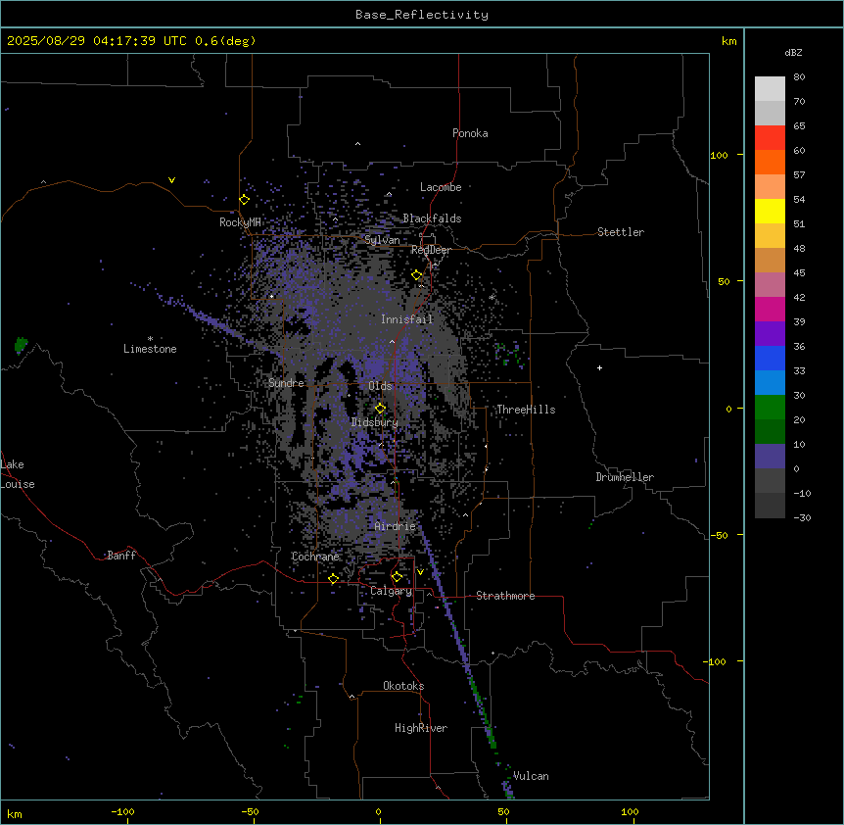Viewport: 844px width, 825px height.
Task: Select the yellow diamond marker below RedDeer
Action: (x=417, y=275)
